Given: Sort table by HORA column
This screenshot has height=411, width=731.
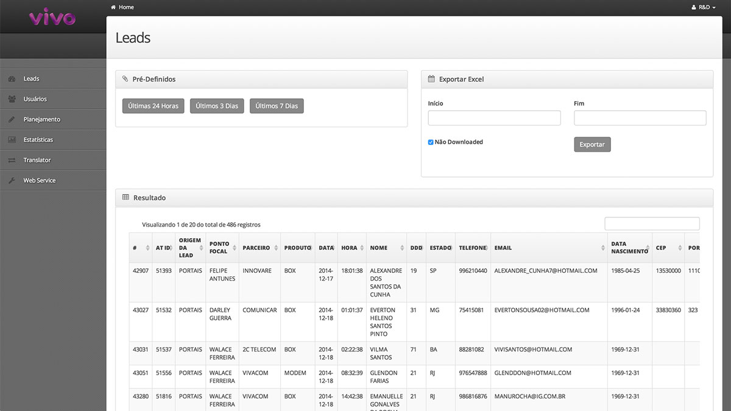Looking at the screenshot, I should [351, 248].
